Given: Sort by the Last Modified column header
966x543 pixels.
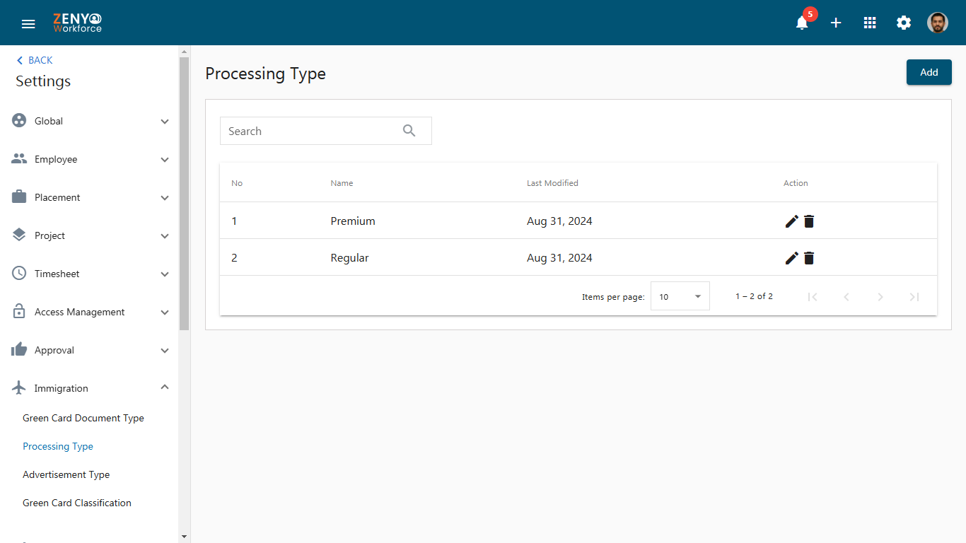Looking at the screenshot, I should click(x=552, y=183).
